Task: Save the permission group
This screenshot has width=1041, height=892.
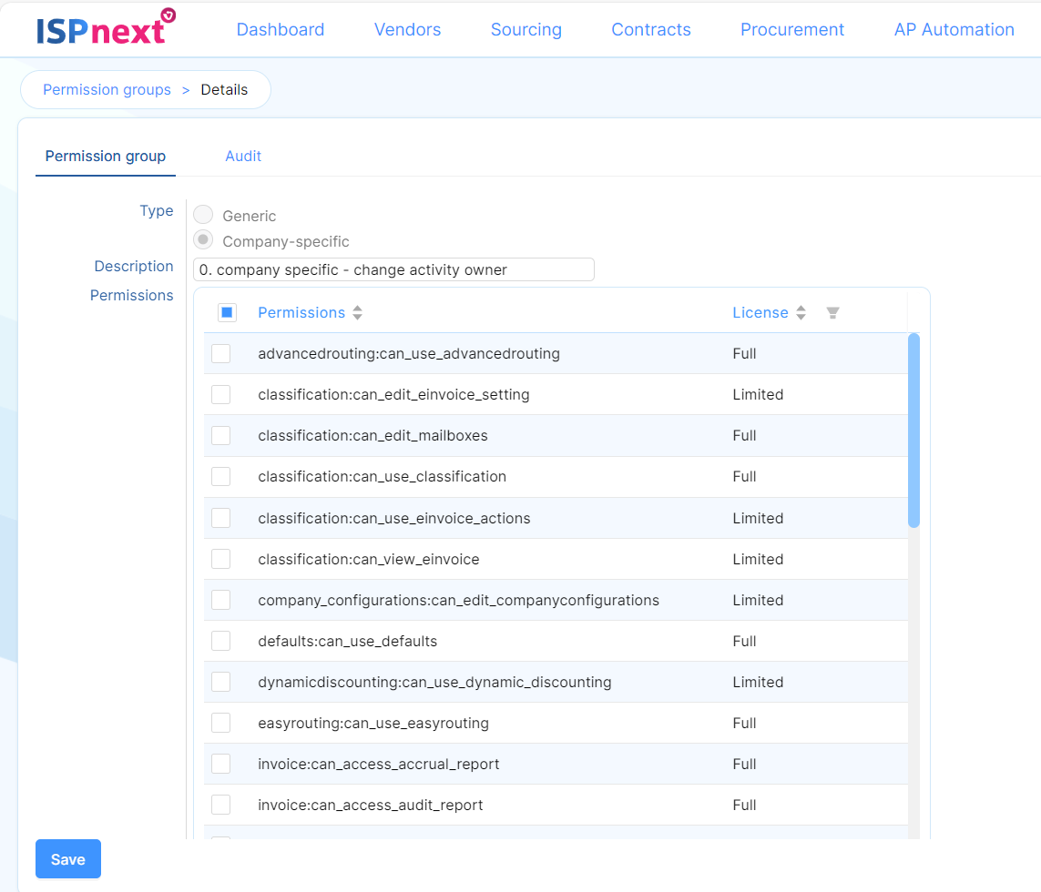Action: coord(68,859)
